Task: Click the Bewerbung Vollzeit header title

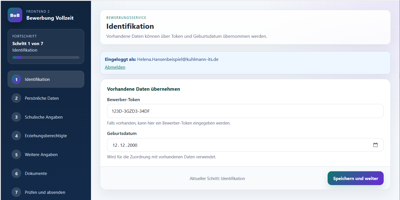Action: pos(50,18)
